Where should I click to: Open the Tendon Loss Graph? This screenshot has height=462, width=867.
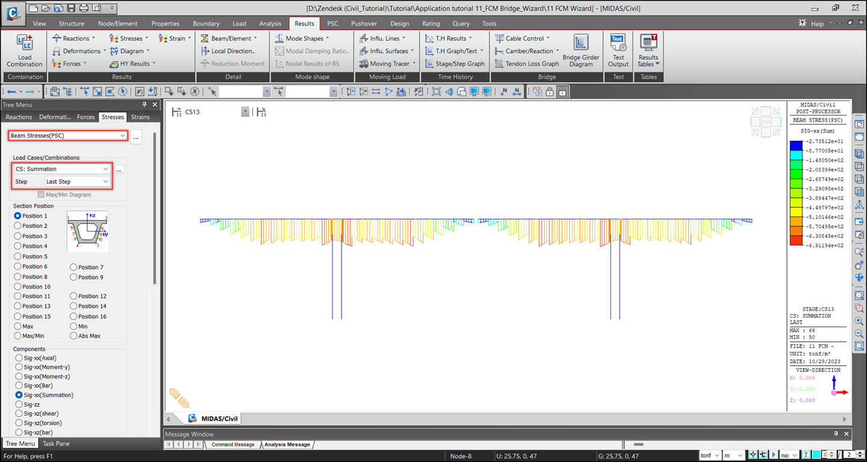click(x=527, y=64)
